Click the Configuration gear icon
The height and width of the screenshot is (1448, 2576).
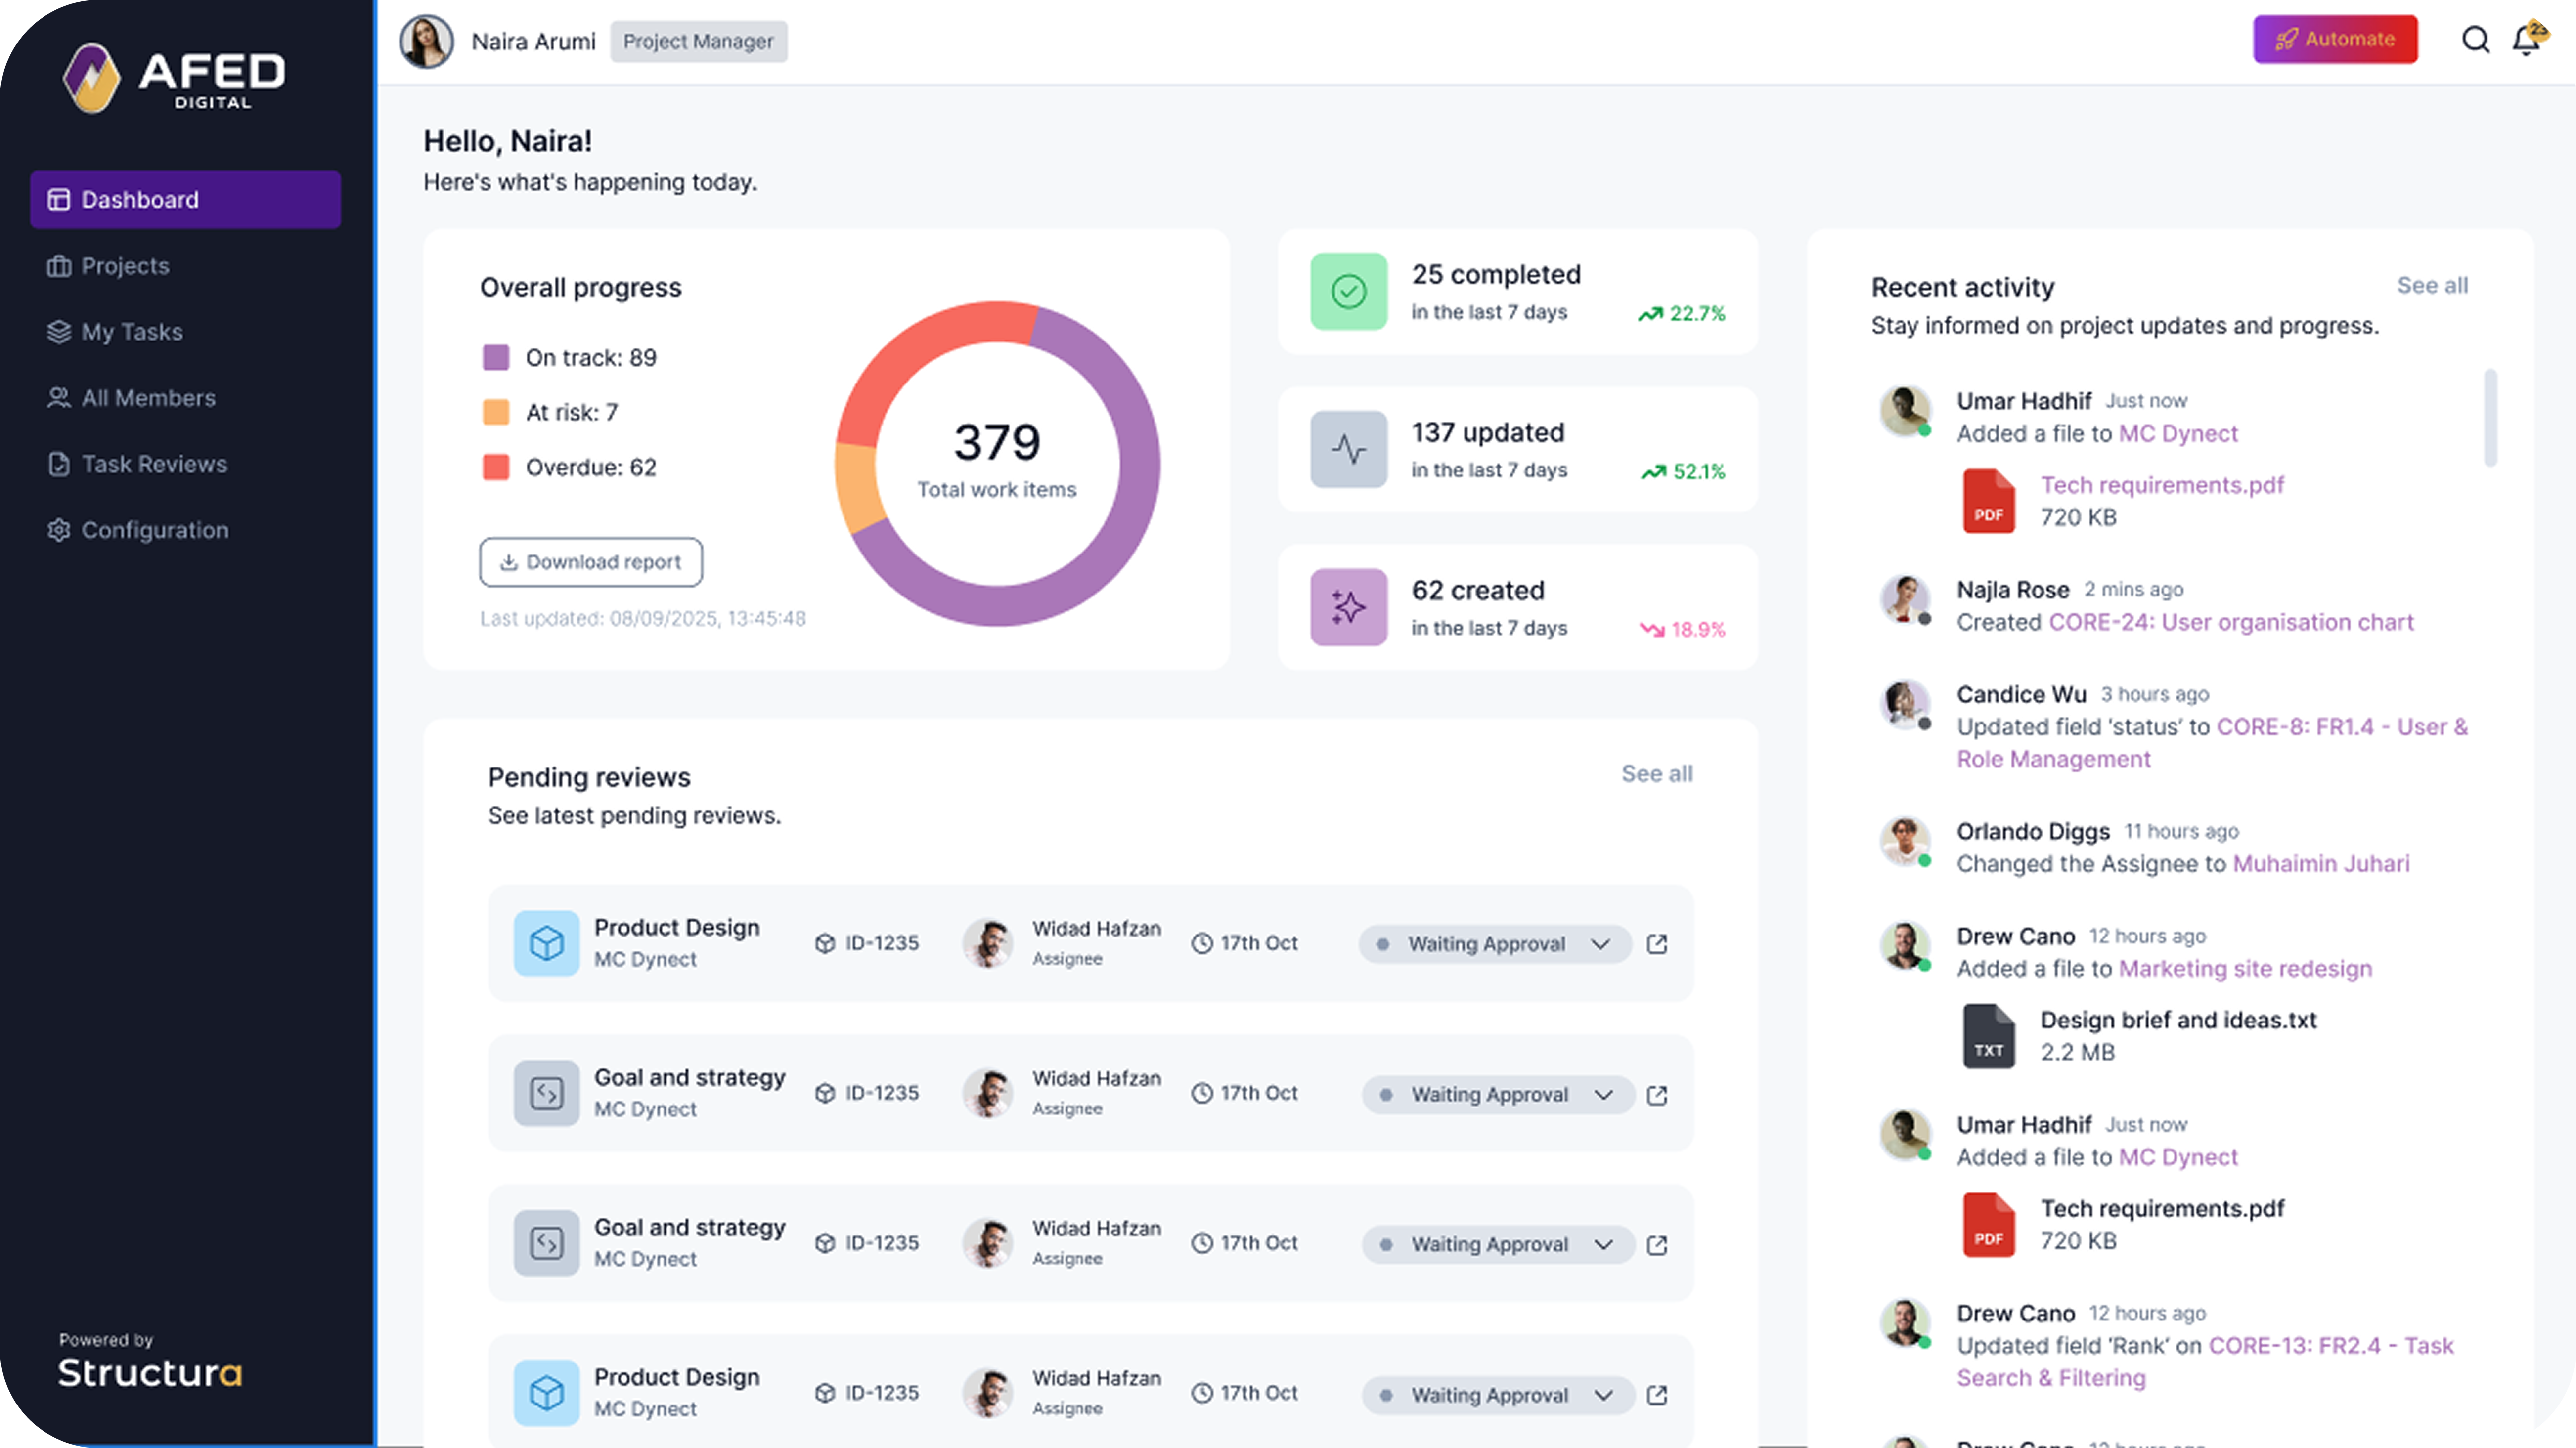coord(60,530)
